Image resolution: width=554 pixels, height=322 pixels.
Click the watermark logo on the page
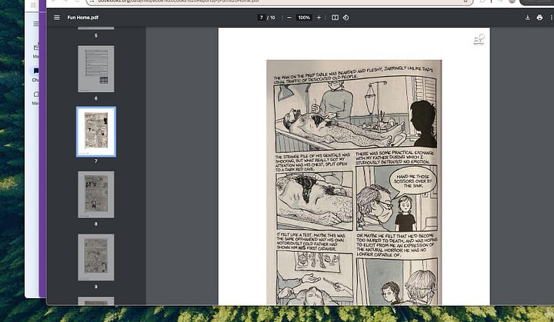pos(479,39)
